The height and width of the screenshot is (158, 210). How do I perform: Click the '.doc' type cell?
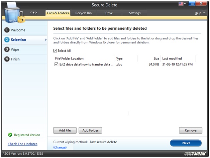pyautogui.click(x=119, y=64)
